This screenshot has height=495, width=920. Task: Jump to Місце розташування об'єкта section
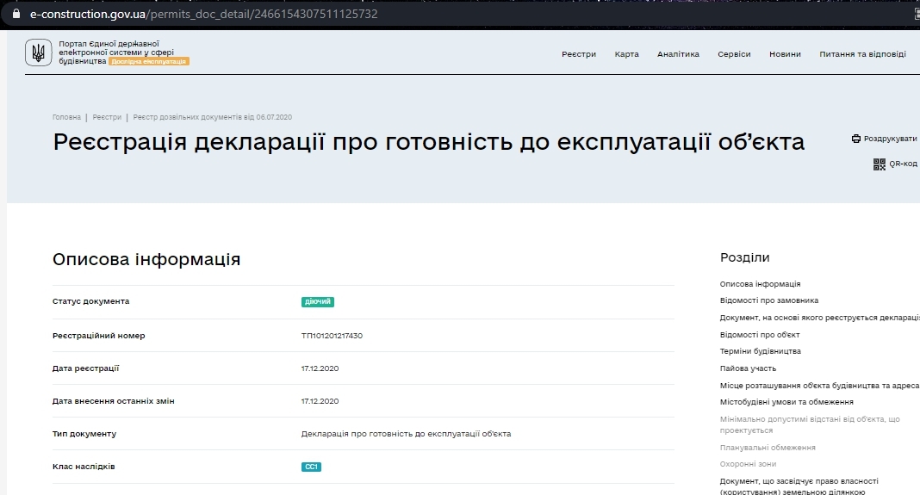coord(820,386)
